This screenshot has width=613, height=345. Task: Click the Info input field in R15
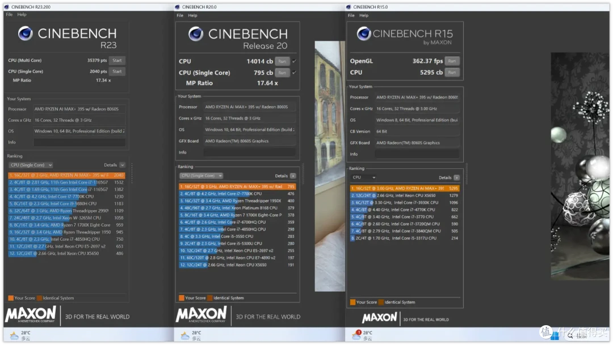click(x=417, y=154)
